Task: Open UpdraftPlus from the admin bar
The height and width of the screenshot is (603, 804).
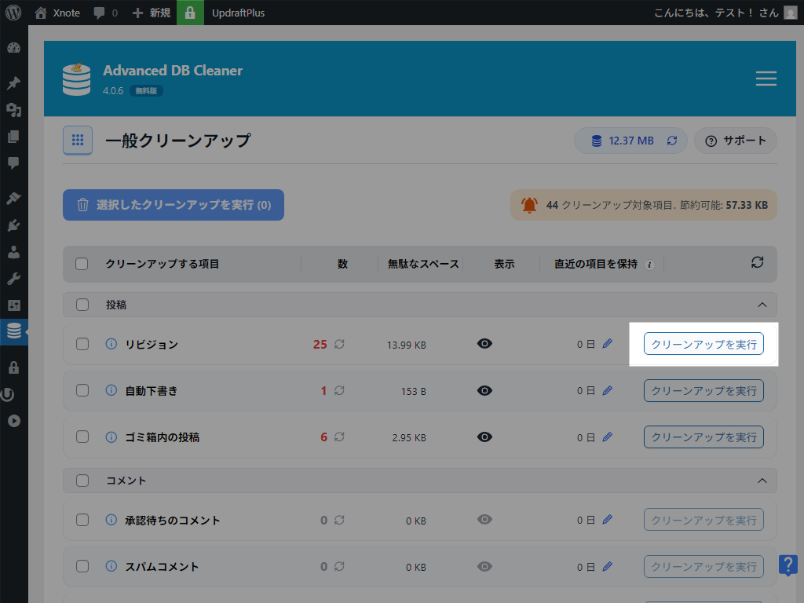Action: click(x=239, y=13)
